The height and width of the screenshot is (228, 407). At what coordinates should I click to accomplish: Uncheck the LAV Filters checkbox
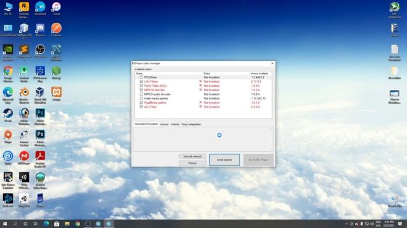tap(141, 82)
